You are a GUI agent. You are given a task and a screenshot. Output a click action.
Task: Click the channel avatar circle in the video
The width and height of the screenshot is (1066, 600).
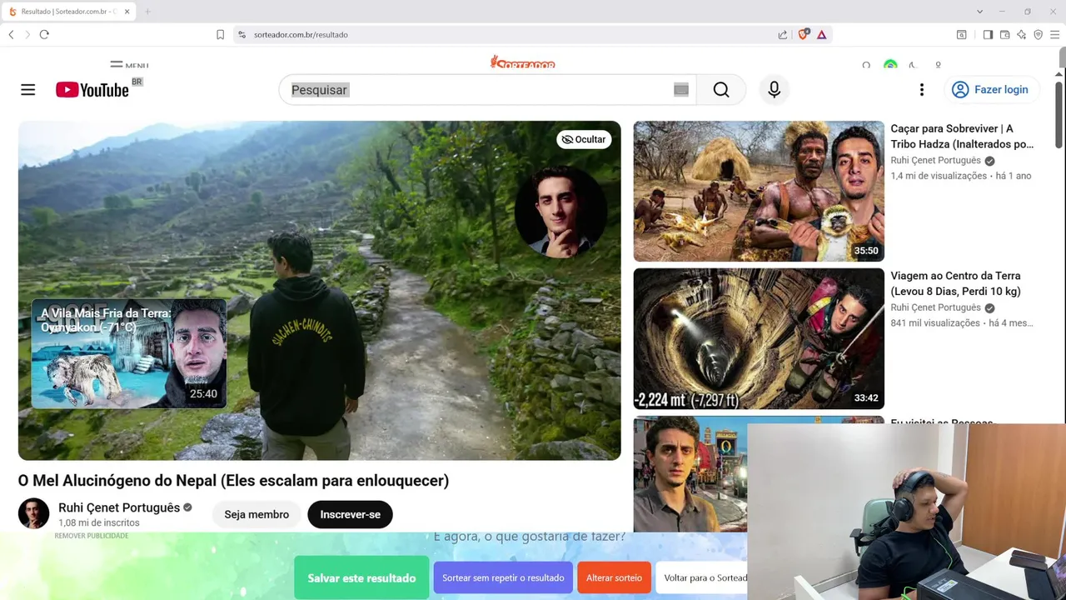pyautogui.click(x=560, y=212)
